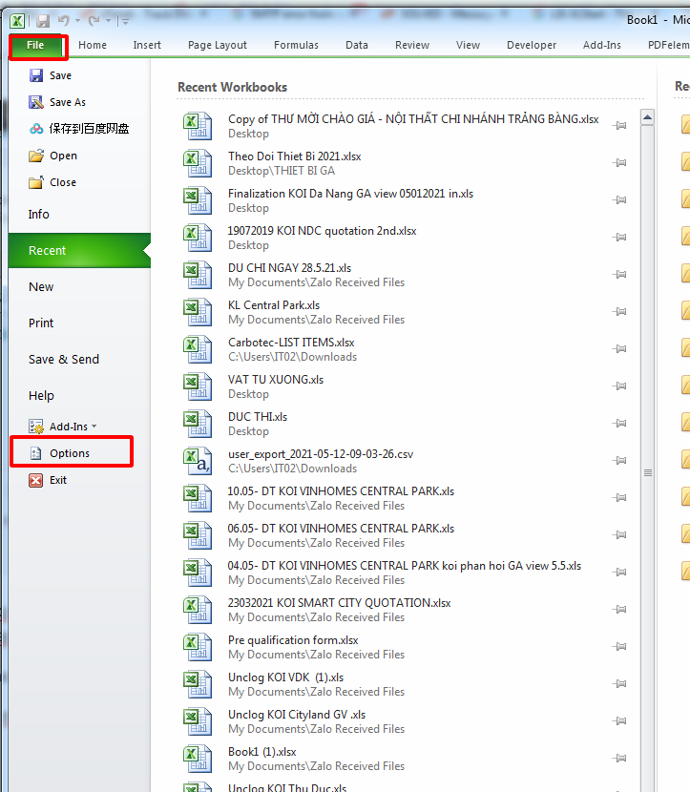Pin Finalization KOI Da Nang file to list
Screen dimensions: 690x792
coord(619,200)
